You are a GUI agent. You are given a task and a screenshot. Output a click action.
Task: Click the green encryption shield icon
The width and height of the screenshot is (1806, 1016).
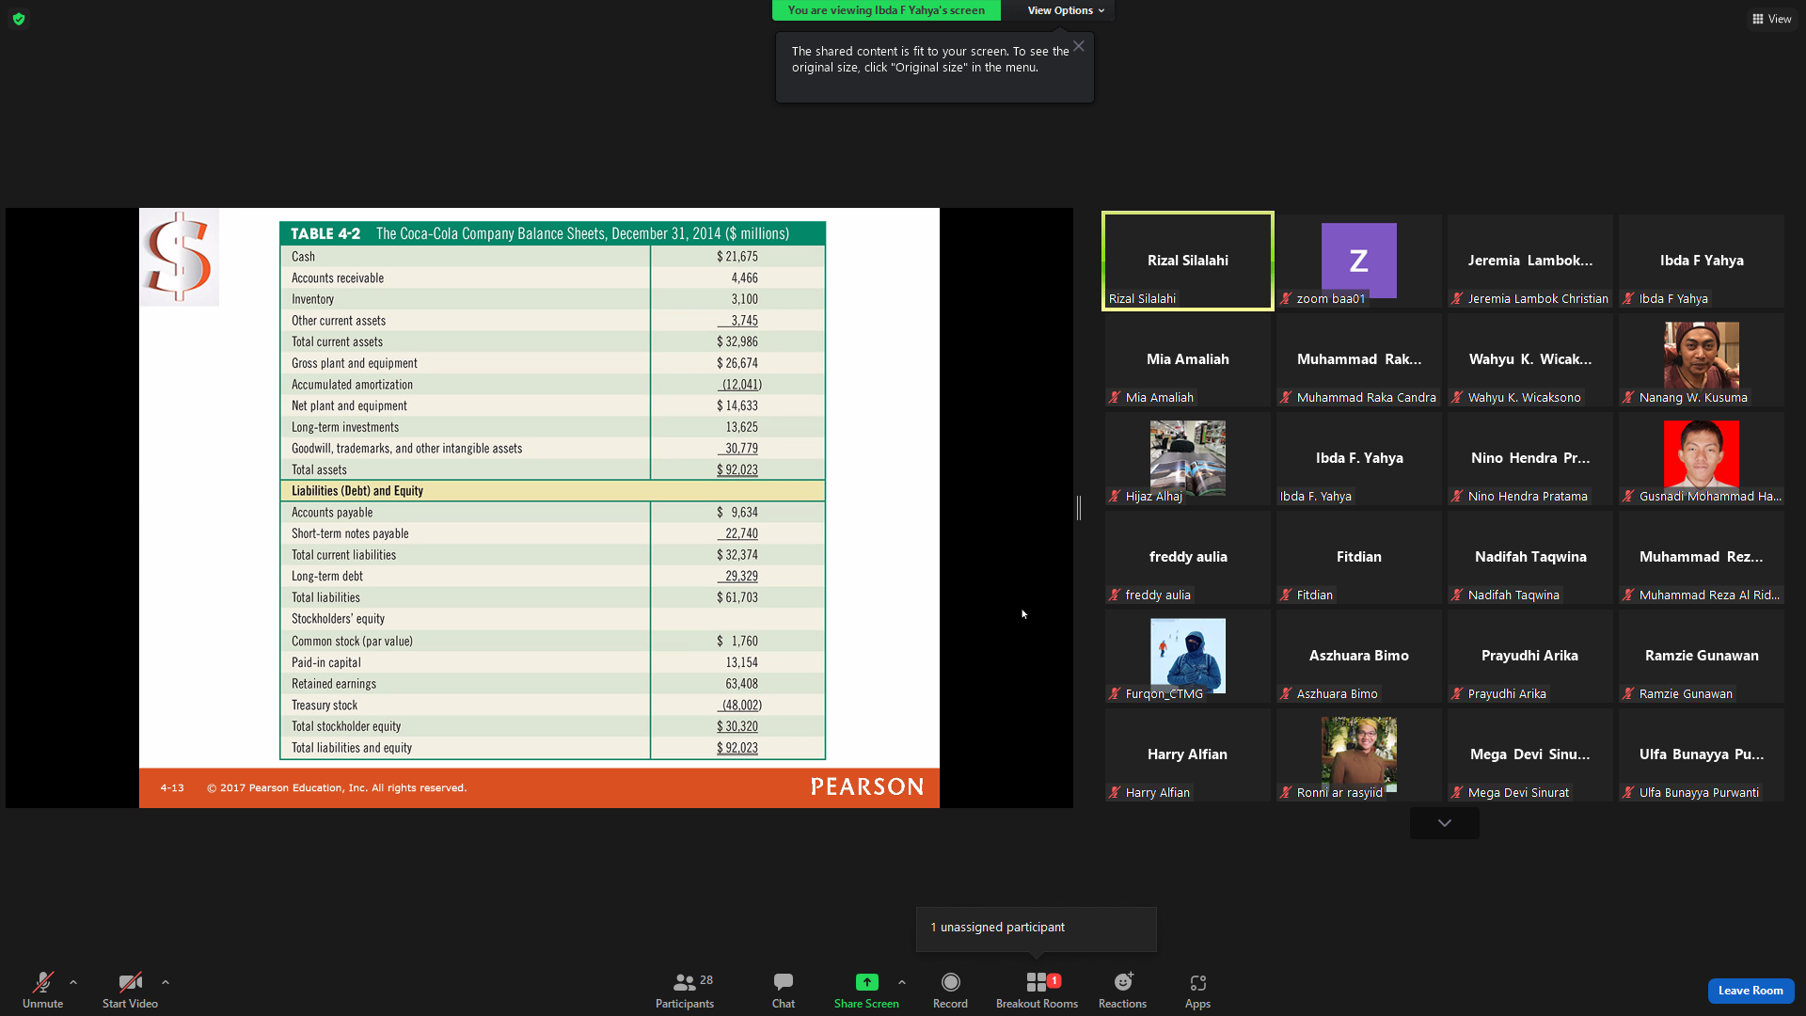[x=19, y=19]
